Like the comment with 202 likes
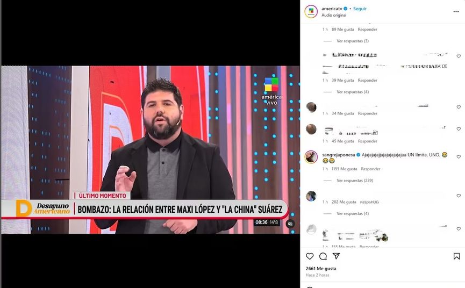 [459, 196]
